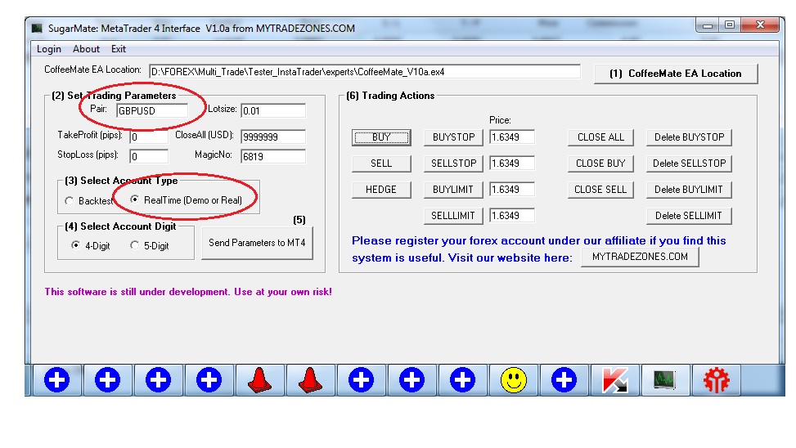Click the Pair field showing GBPUSD
Viewport: 796px width, 448px height.
[x=152, y=110]
